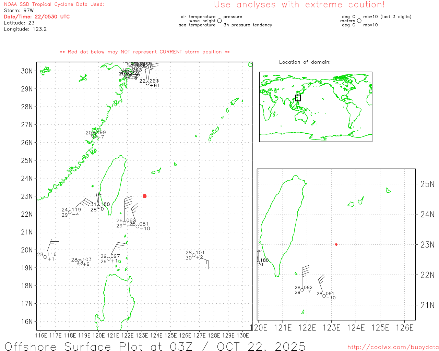
Task: Click inset map station circle labeled 180
Action: tap(259, 263)
